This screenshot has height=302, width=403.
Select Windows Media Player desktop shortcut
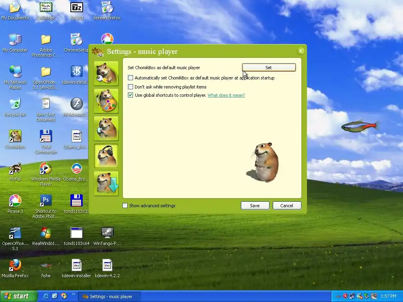(46, 174)
